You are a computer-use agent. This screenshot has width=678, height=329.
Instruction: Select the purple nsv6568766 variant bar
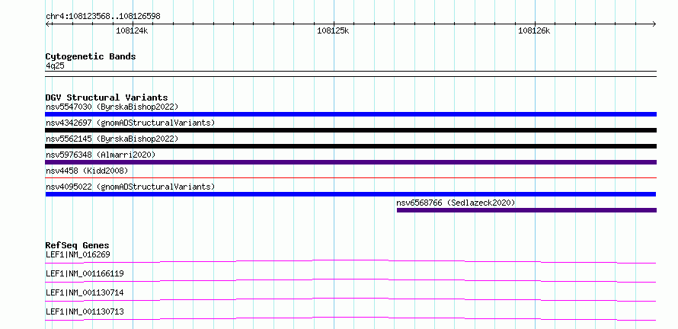526,210
